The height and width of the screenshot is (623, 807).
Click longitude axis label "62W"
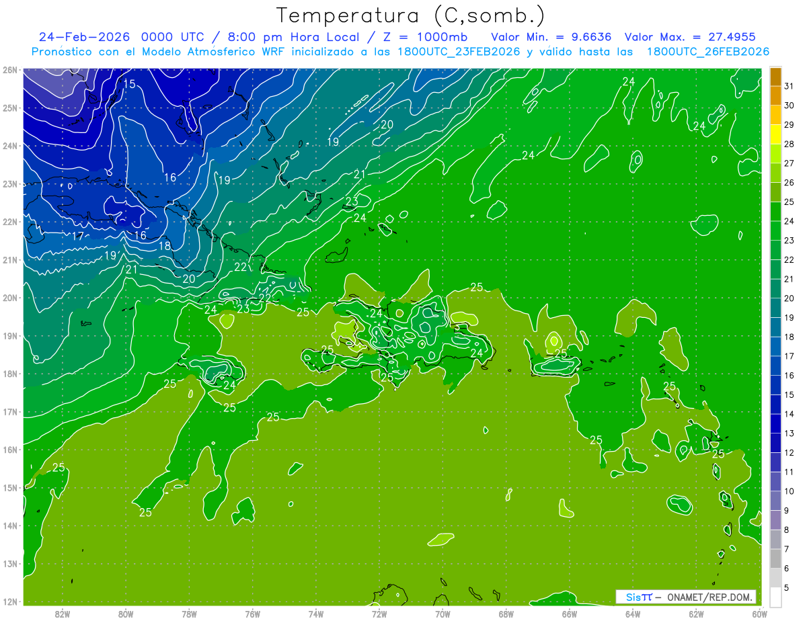(696, 614)
